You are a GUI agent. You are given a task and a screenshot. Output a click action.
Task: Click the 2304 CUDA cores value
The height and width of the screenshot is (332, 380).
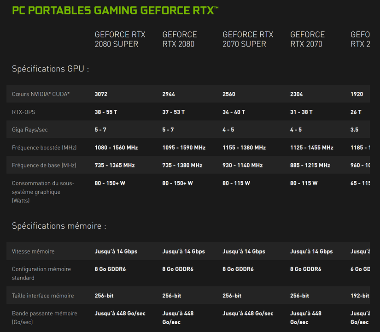coord(296,94)
